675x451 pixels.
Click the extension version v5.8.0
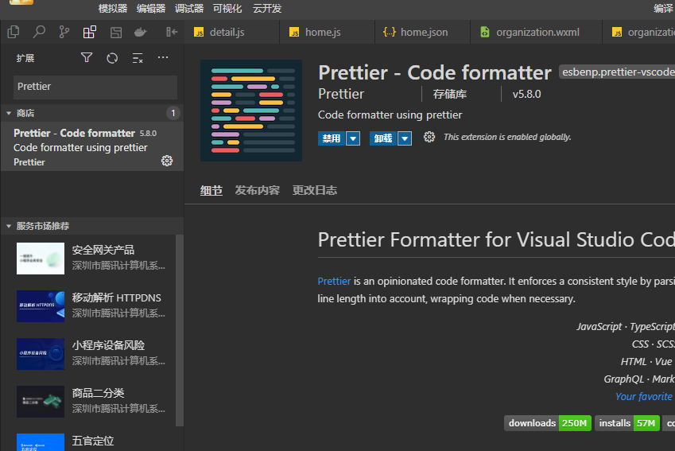[x=526, y=95]
